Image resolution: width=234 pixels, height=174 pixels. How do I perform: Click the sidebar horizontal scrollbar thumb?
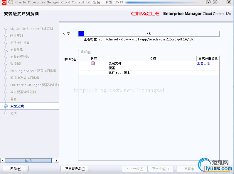[x=28, y=161]
